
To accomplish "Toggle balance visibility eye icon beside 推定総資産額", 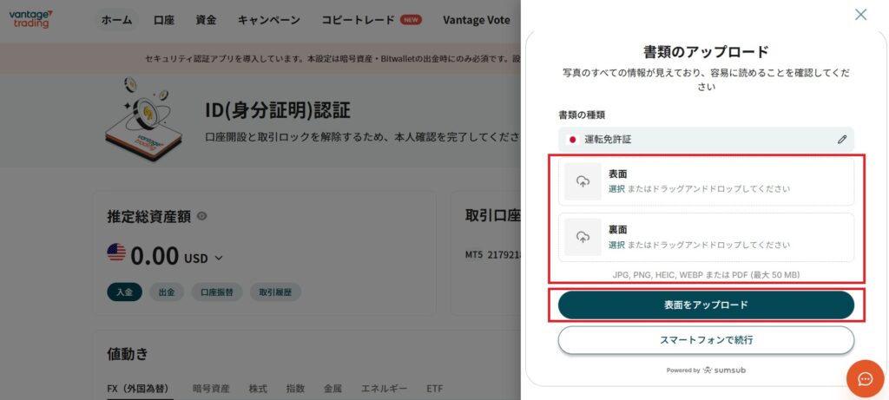I will (x=201, y=216).
